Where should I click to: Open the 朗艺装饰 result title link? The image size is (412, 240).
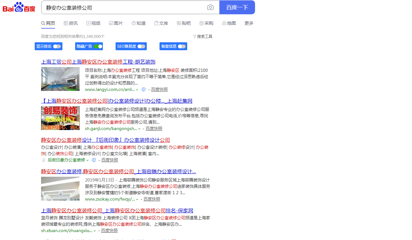pos(98,62)
